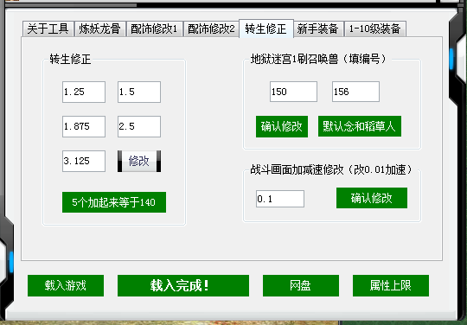Open the 配饰修改2 tab
The height and width of the screenshot is (325, 467).
(x=211, y=29)
